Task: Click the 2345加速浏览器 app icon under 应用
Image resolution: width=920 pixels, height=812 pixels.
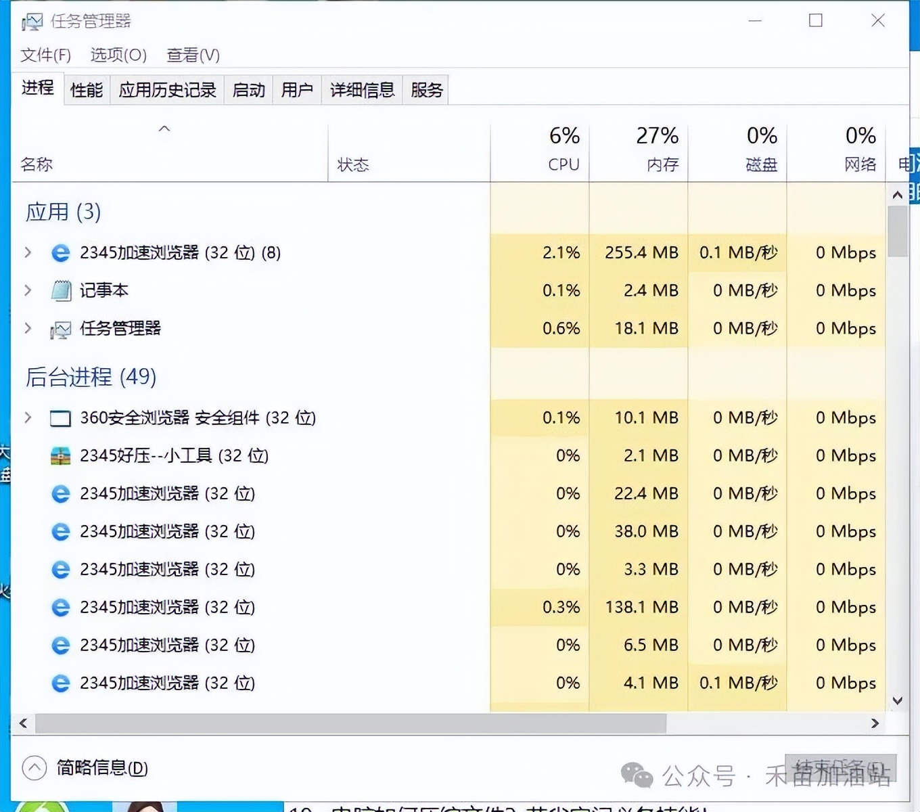Action: click(60, 253)
